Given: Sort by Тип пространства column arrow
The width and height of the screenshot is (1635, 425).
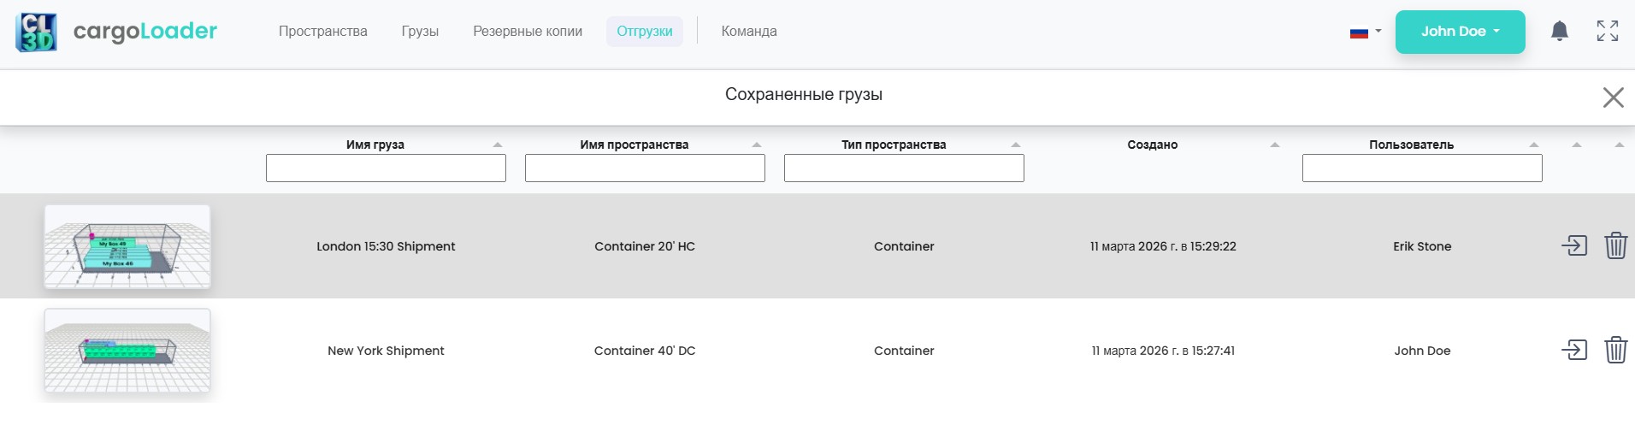Looking at the screenshot, I should point(1016,145).
